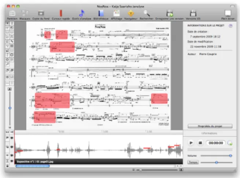240x178 pixels.
Task: Open the Bibliothèque toolbar icon
Action: pyautogui.click(x=101, y=13)
